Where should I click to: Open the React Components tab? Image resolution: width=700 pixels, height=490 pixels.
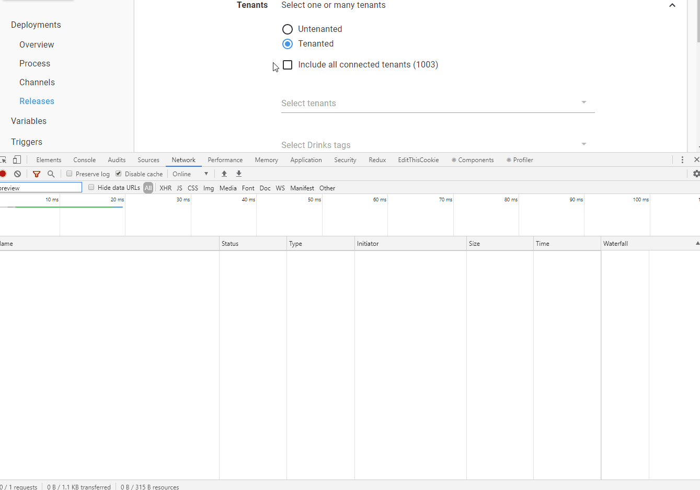473,160
